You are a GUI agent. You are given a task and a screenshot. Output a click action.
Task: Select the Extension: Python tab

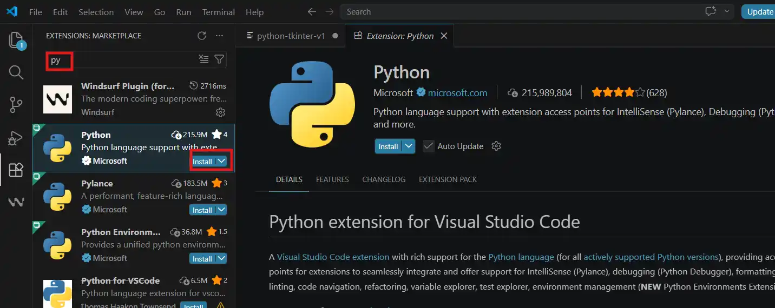[x=399, y=36]
